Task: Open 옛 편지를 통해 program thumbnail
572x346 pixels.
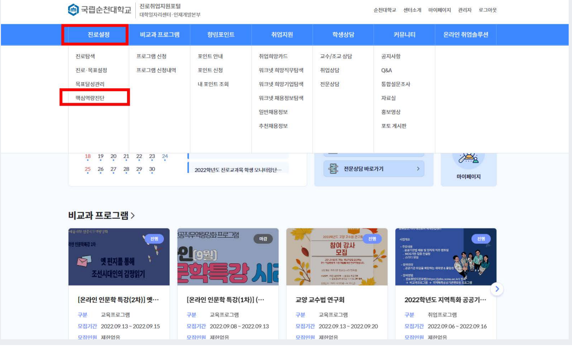Action: [119, 257]
